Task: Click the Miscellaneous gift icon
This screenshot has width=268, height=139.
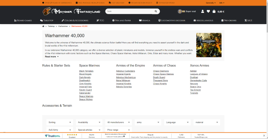Action: click(194, 20)
